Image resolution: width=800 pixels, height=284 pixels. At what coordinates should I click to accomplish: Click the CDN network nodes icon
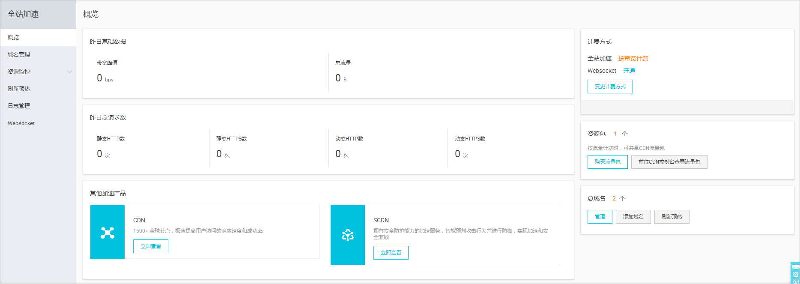(107, 233)
